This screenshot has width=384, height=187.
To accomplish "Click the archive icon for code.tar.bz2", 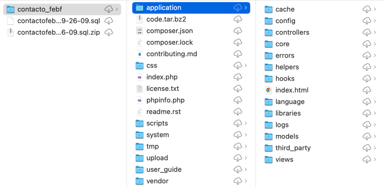I will pyautogui.click(x=139, y=19).
